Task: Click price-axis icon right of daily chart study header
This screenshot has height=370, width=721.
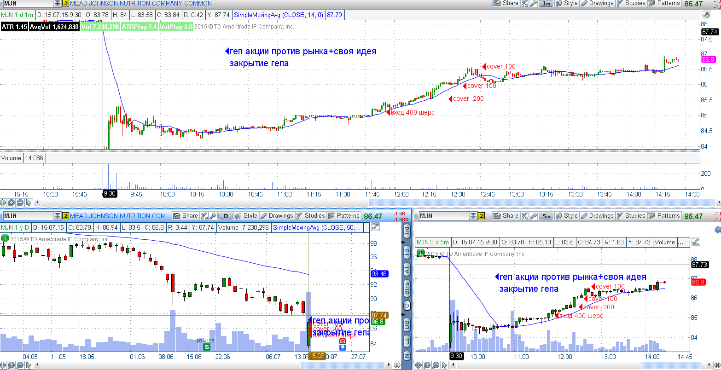Action: pos(375,227)
